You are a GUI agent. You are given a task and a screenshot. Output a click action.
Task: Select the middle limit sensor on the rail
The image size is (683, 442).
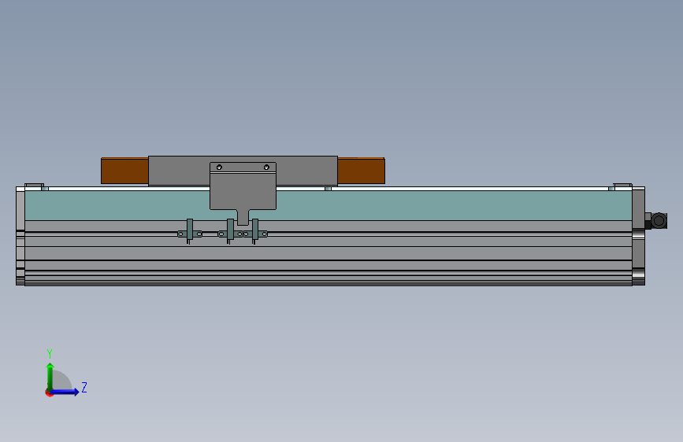pyautogui.click(x=230, y=231)
